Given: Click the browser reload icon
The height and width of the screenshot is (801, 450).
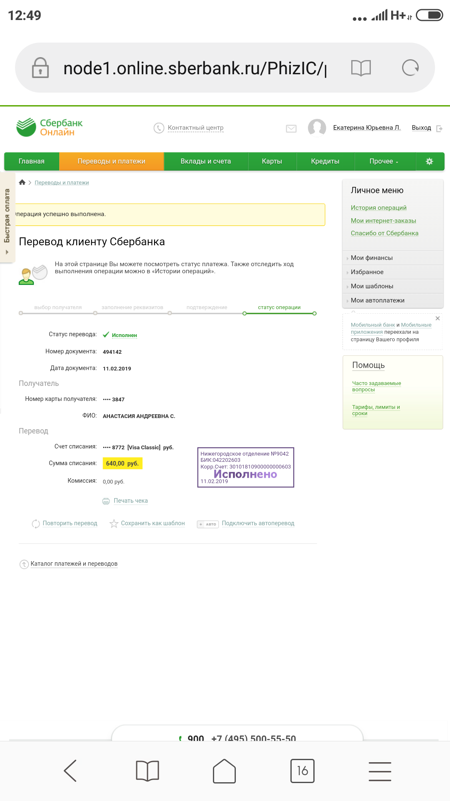Looking at the screenshot, I should point(410,68).
